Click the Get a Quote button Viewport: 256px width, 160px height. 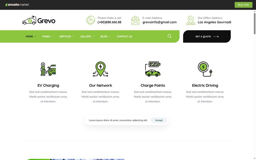tap(207, 36)
